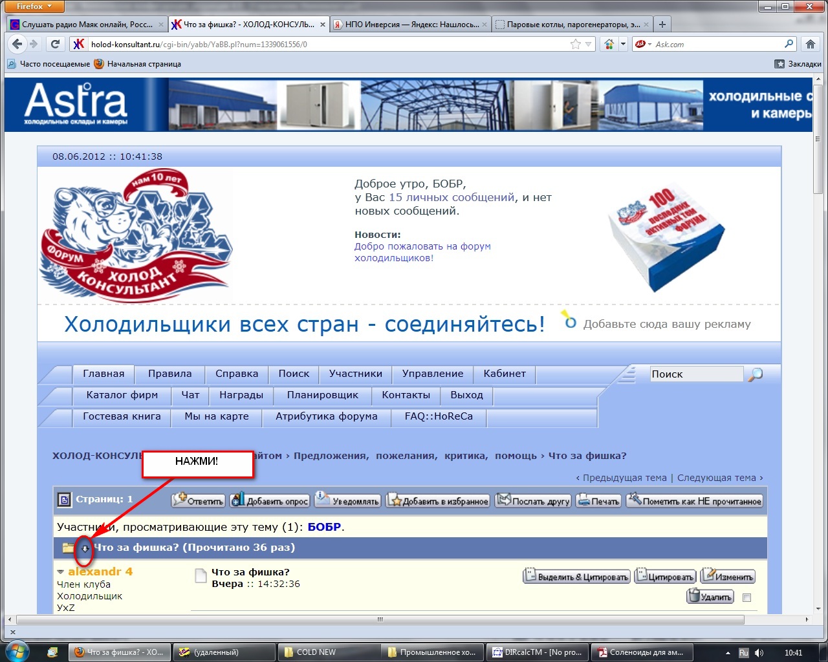The width and height of the screenshot is (828, 662).
Task: Open the Справка menu item
Action: (x=237, y=374)
